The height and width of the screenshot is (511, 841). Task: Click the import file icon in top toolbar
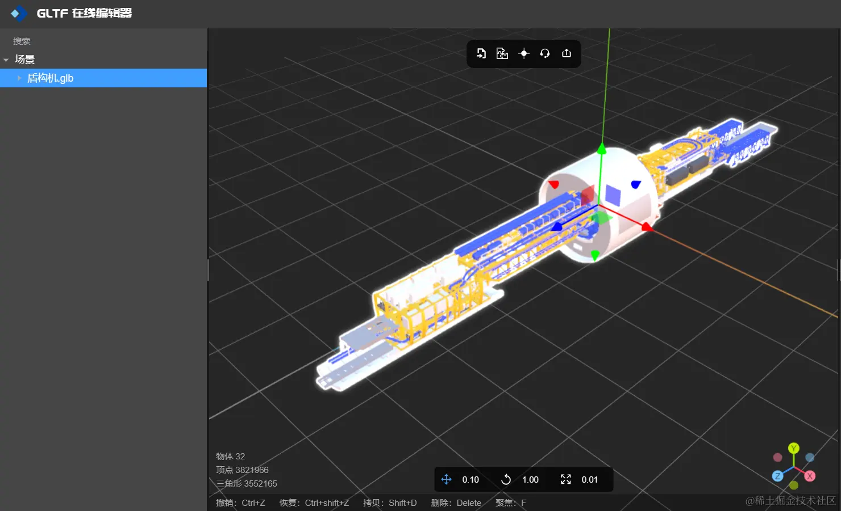pyautogui.click(x=481, y=53)
